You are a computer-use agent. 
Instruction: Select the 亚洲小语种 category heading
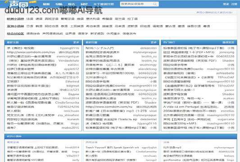tap(15, 26)
